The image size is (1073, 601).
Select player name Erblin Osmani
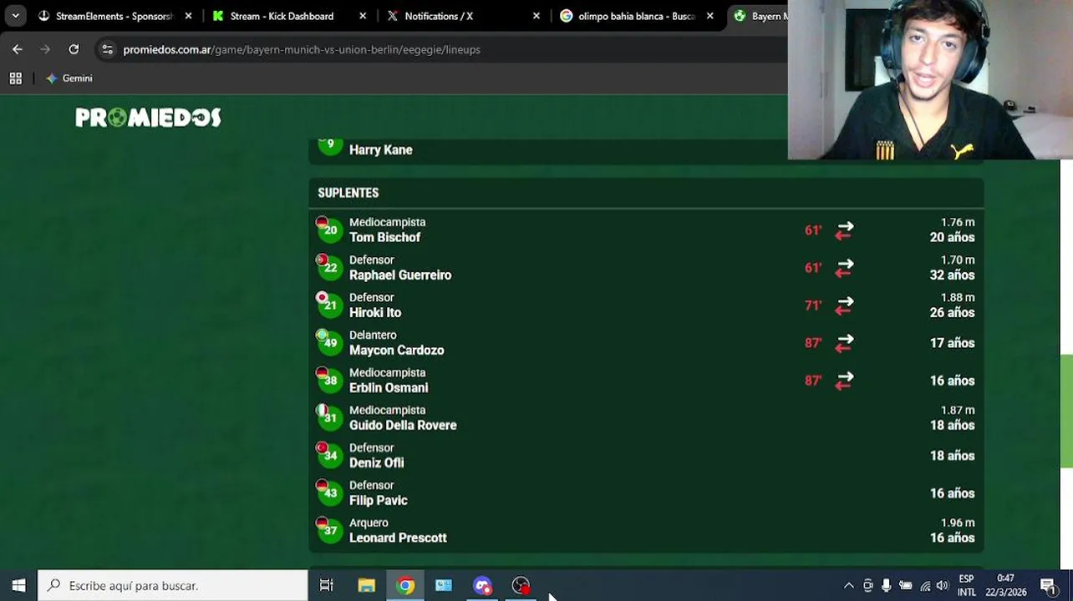389,387
